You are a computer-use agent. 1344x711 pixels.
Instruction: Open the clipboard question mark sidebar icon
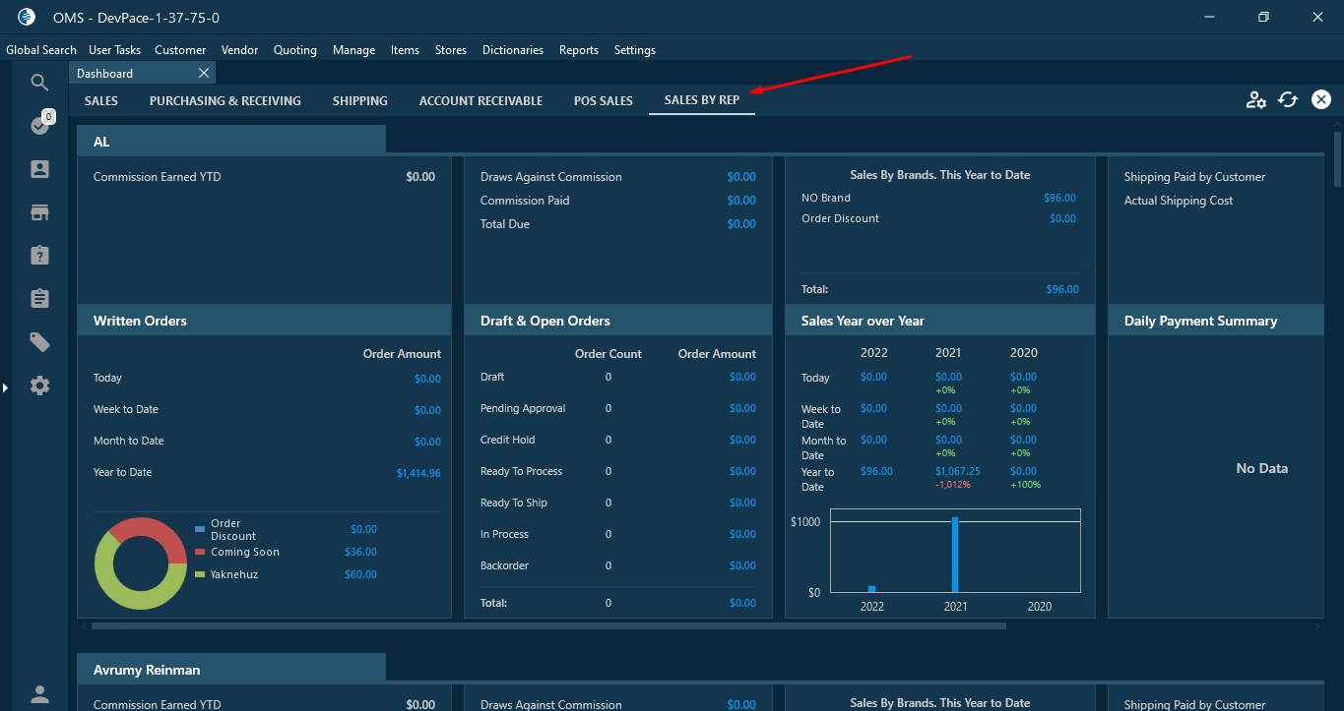coord(39,255)
